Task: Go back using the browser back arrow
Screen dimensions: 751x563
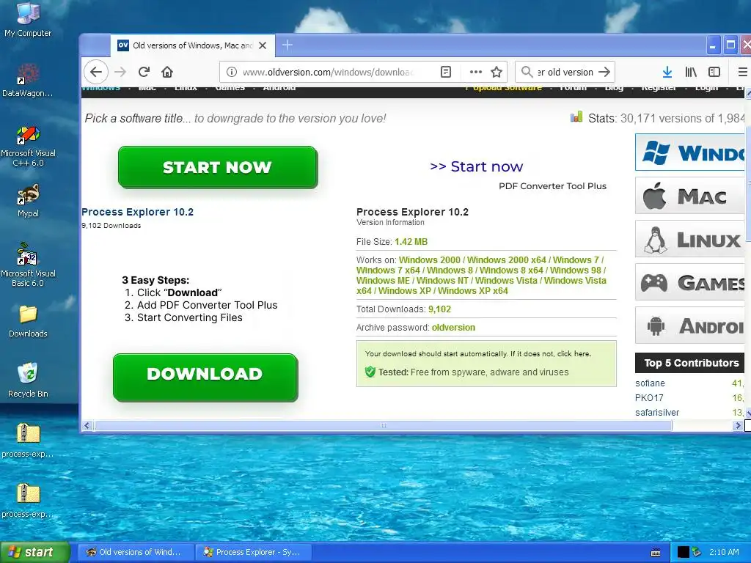Action: (96, 72)
